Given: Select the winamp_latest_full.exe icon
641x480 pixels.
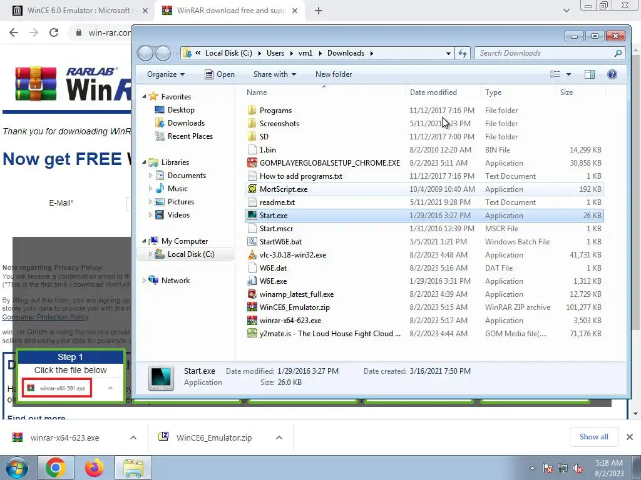Looking at the screenshot, I should [252, 294].
